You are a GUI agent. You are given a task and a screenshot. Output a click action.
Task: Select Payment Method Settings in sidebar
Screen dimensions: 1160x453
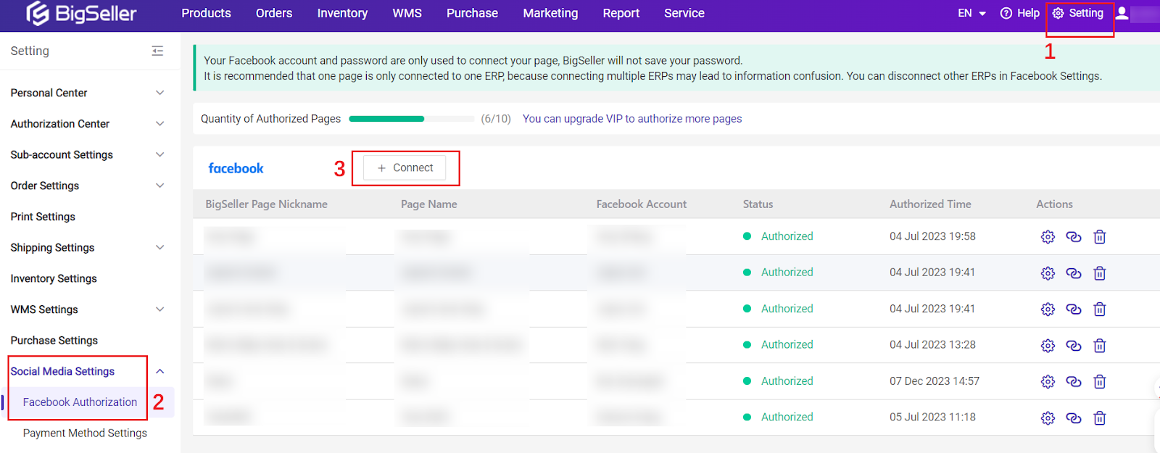(x=85, y=433)
